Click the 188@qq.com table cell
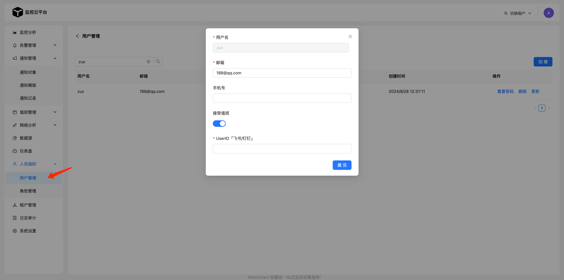Screen dimensions: 564x280 coord(152,91)
